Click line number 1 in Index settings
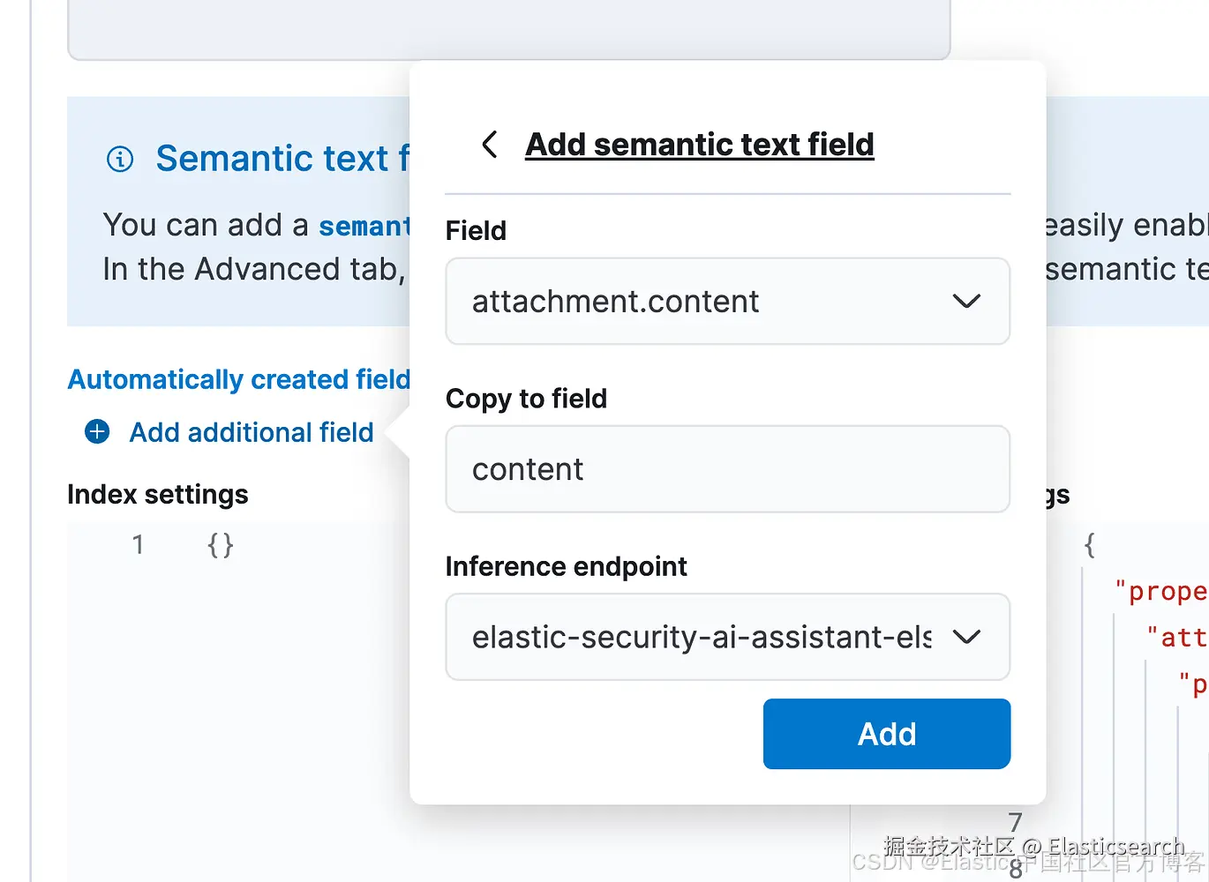 tap(138, 545)
